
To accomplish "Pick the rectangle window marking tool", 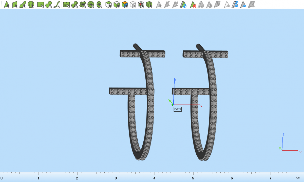I will (x=40, y=4).
